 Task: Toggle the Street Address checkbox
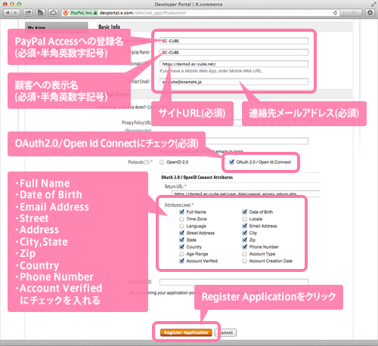click(181, 233)
